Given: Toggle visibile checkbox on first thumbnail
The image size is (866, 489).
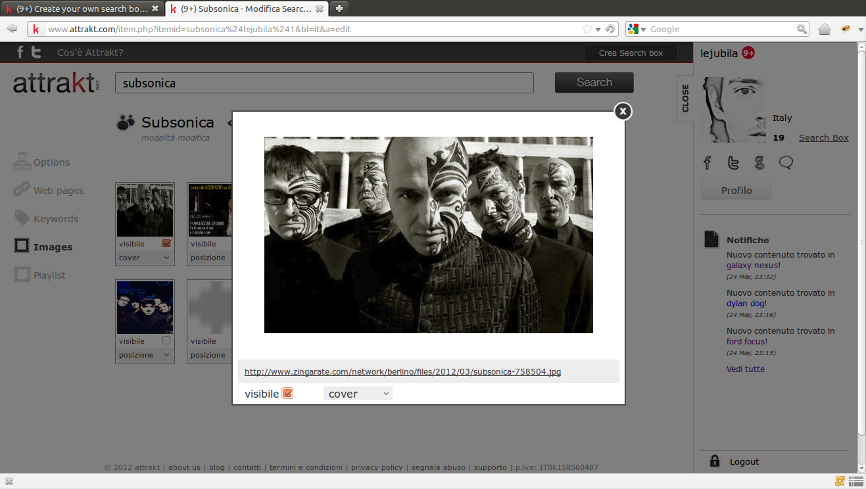Looking at the screenshot, I should (166, 243).
